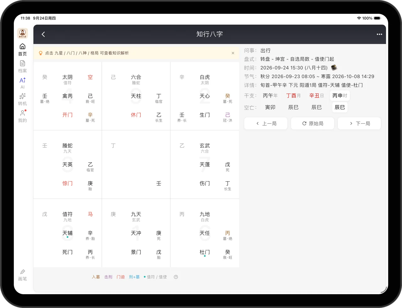Tap the 玄武 deity above 天蓬
The width and height of the screenshot is (402, 308).
(x=205, y=146)
